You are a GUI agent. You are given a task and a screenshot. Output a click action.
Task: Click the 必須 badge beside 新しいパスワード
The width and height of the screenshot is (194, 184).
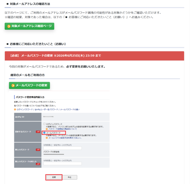(38, 149)
